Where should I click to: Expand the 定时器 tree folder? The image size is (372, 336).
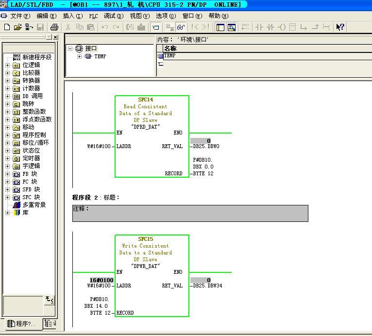(x=8, y=159)
